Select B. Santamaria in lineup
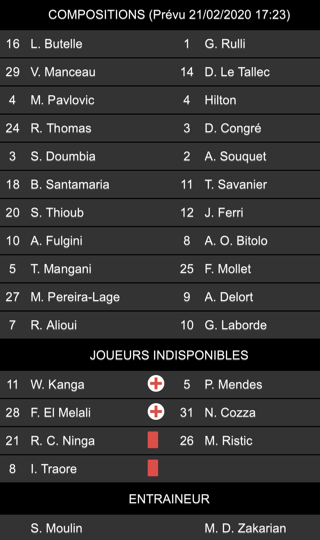320x540 pixels. click(x=70, y=184)
